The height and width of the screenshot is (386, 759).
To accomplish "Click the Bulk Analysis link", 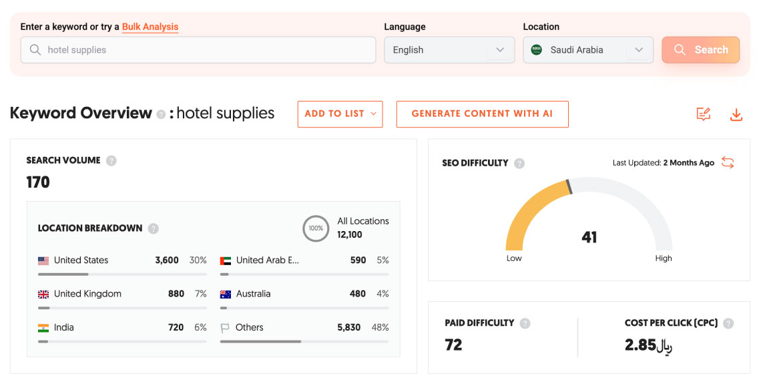I will tap(150, 27).
